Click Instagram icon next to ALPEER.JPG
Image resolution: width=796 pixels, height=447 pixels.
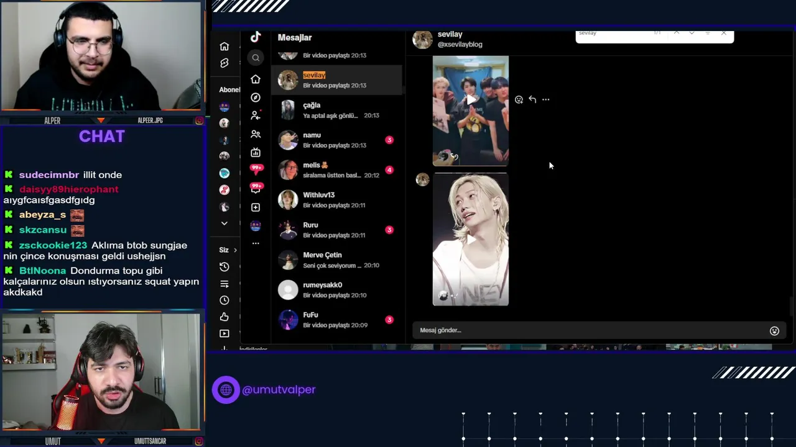click(199, 120)
